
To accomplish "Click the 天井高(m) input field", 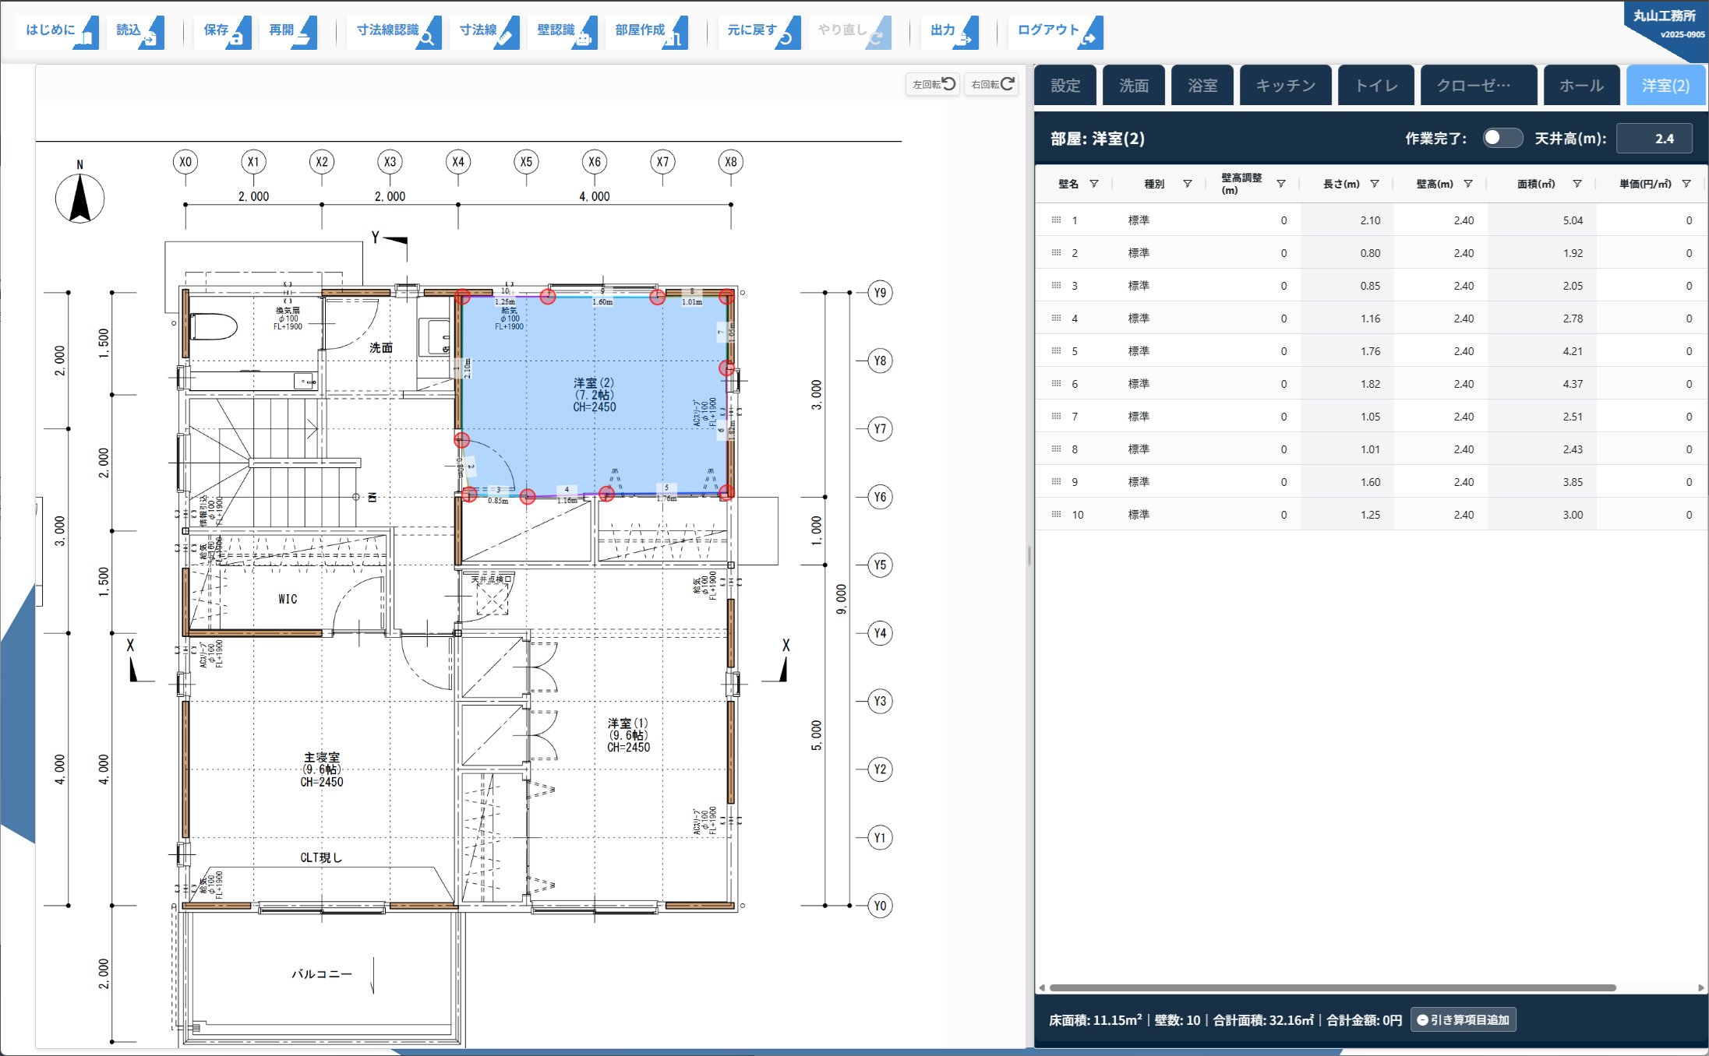I will tap(1654, 139).
